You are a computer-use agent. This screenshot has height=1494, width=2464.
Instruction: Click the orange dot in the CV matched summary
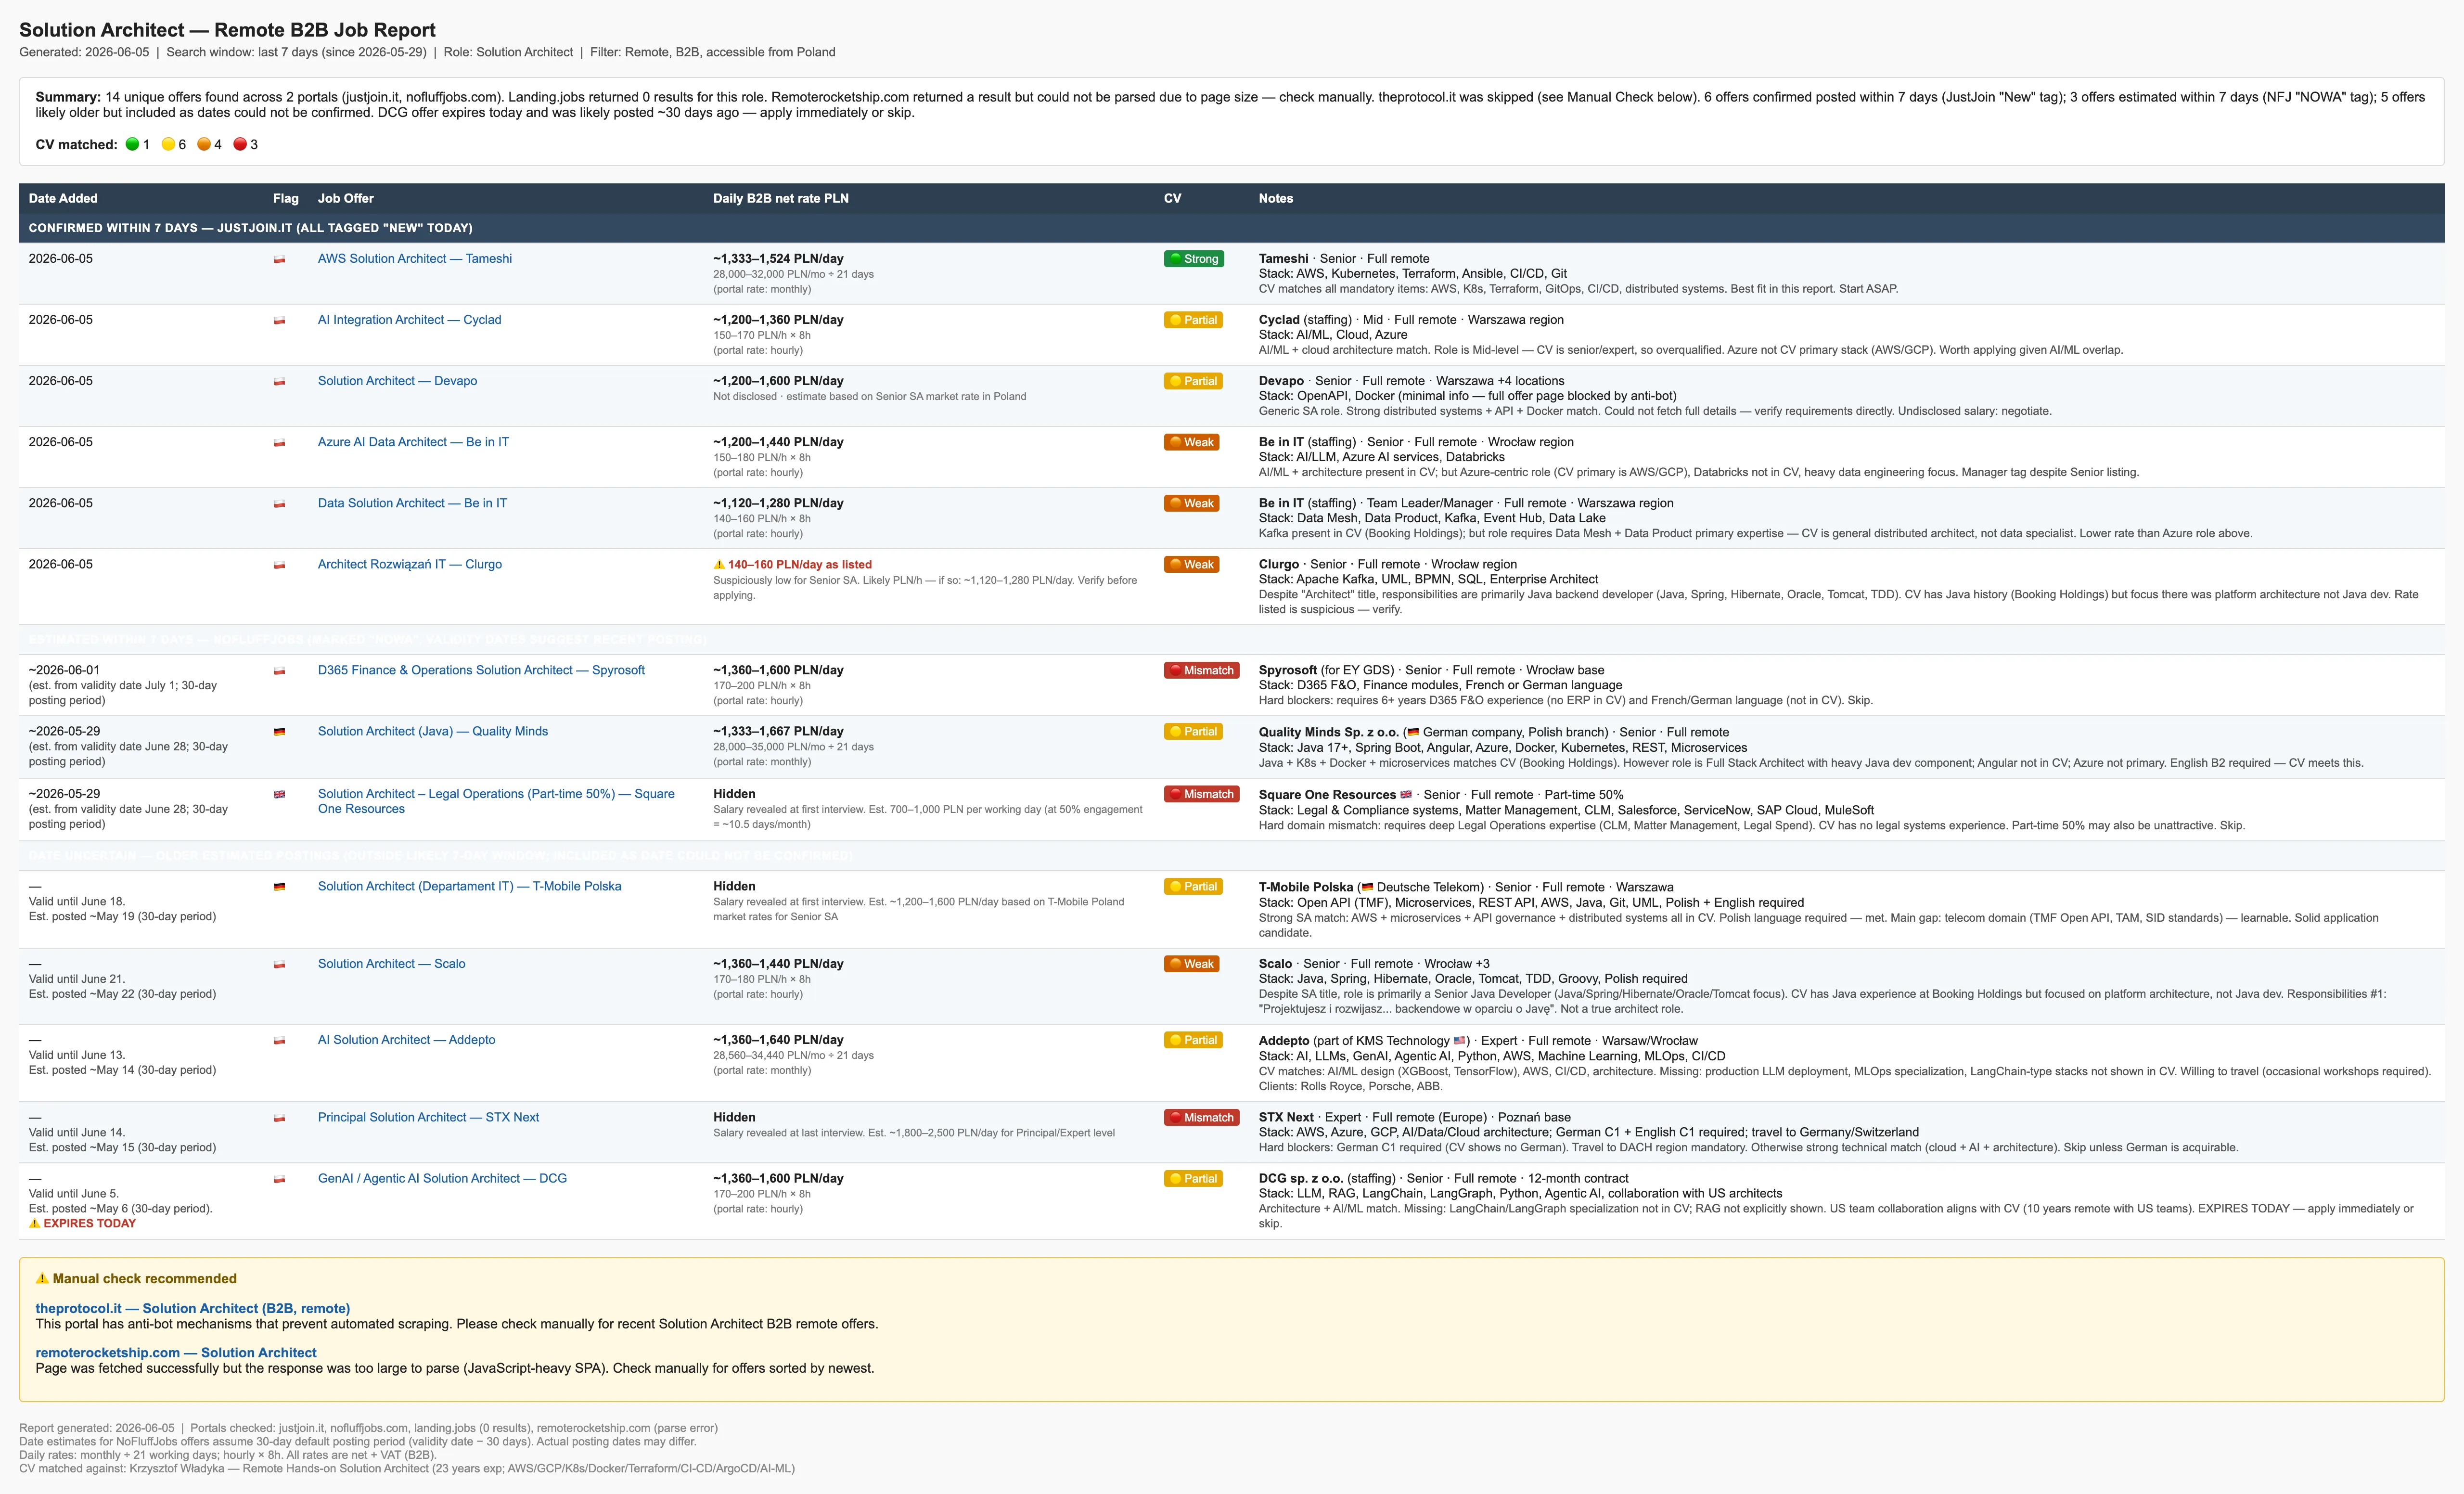point(204,144)
